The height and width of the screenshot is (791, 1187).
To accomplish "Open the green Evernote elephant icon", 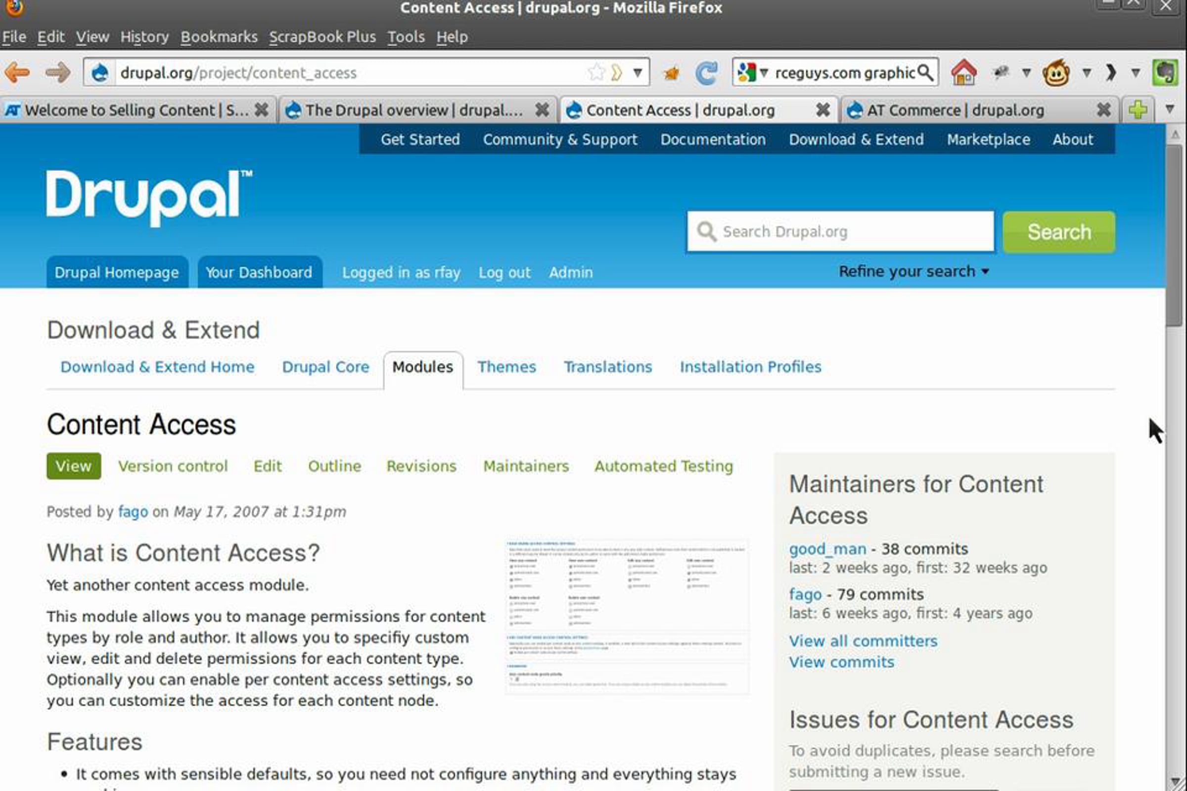I will 1165,73.
